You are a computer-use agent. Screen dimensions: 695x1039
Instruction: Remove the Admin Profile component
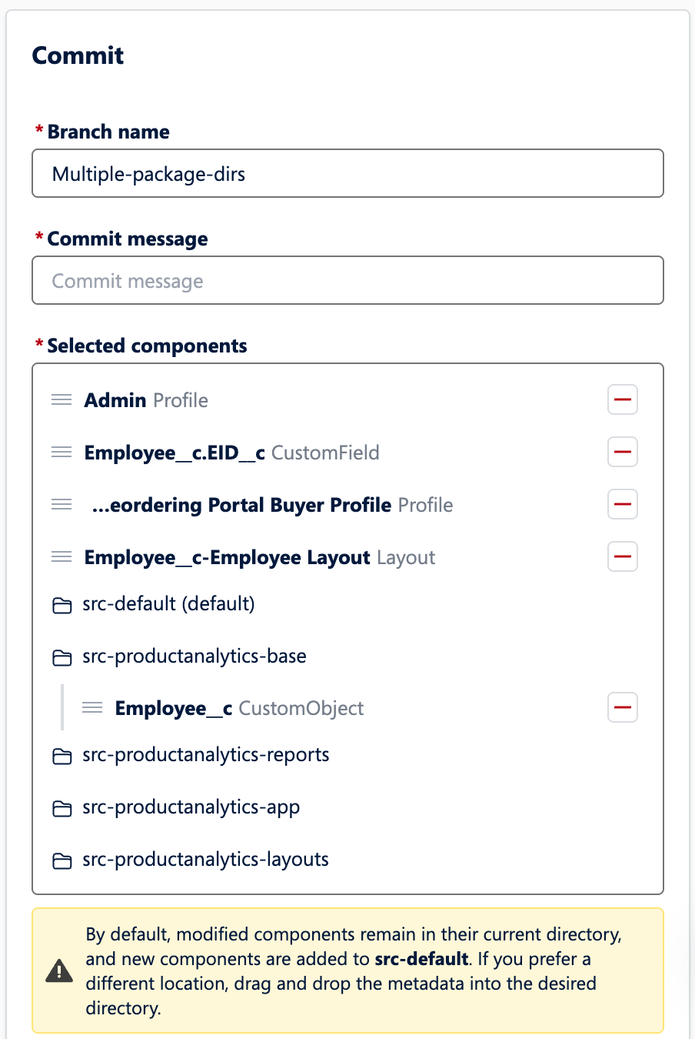click(622, 399)
